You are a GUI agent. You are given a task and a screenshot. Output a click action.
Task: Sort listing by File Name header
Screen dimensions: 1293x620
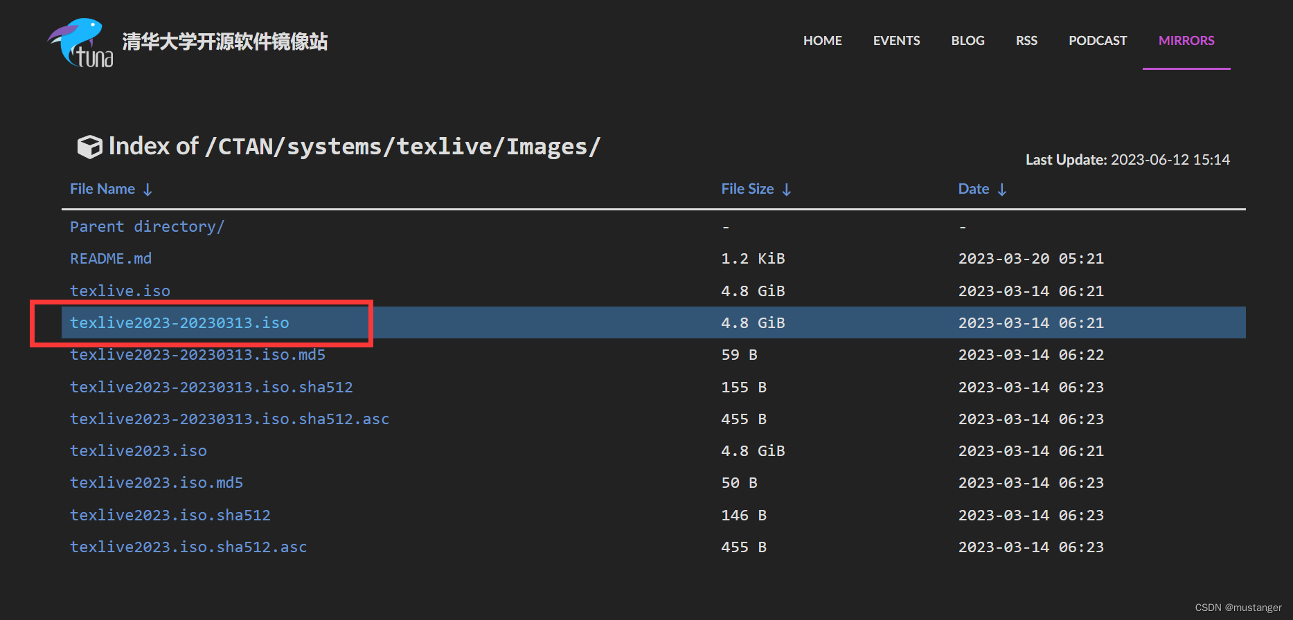pyautogui.click(x=102, y=189)
